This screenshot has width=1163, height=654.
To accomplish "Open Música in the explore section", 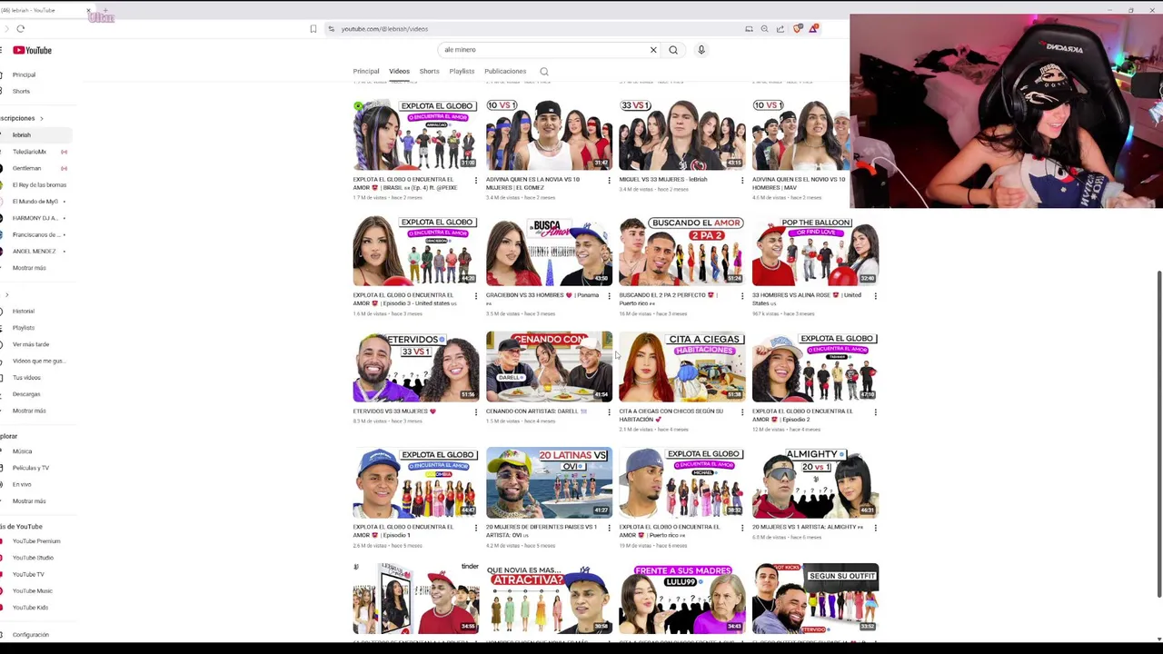I will click(x=22, y=451).
